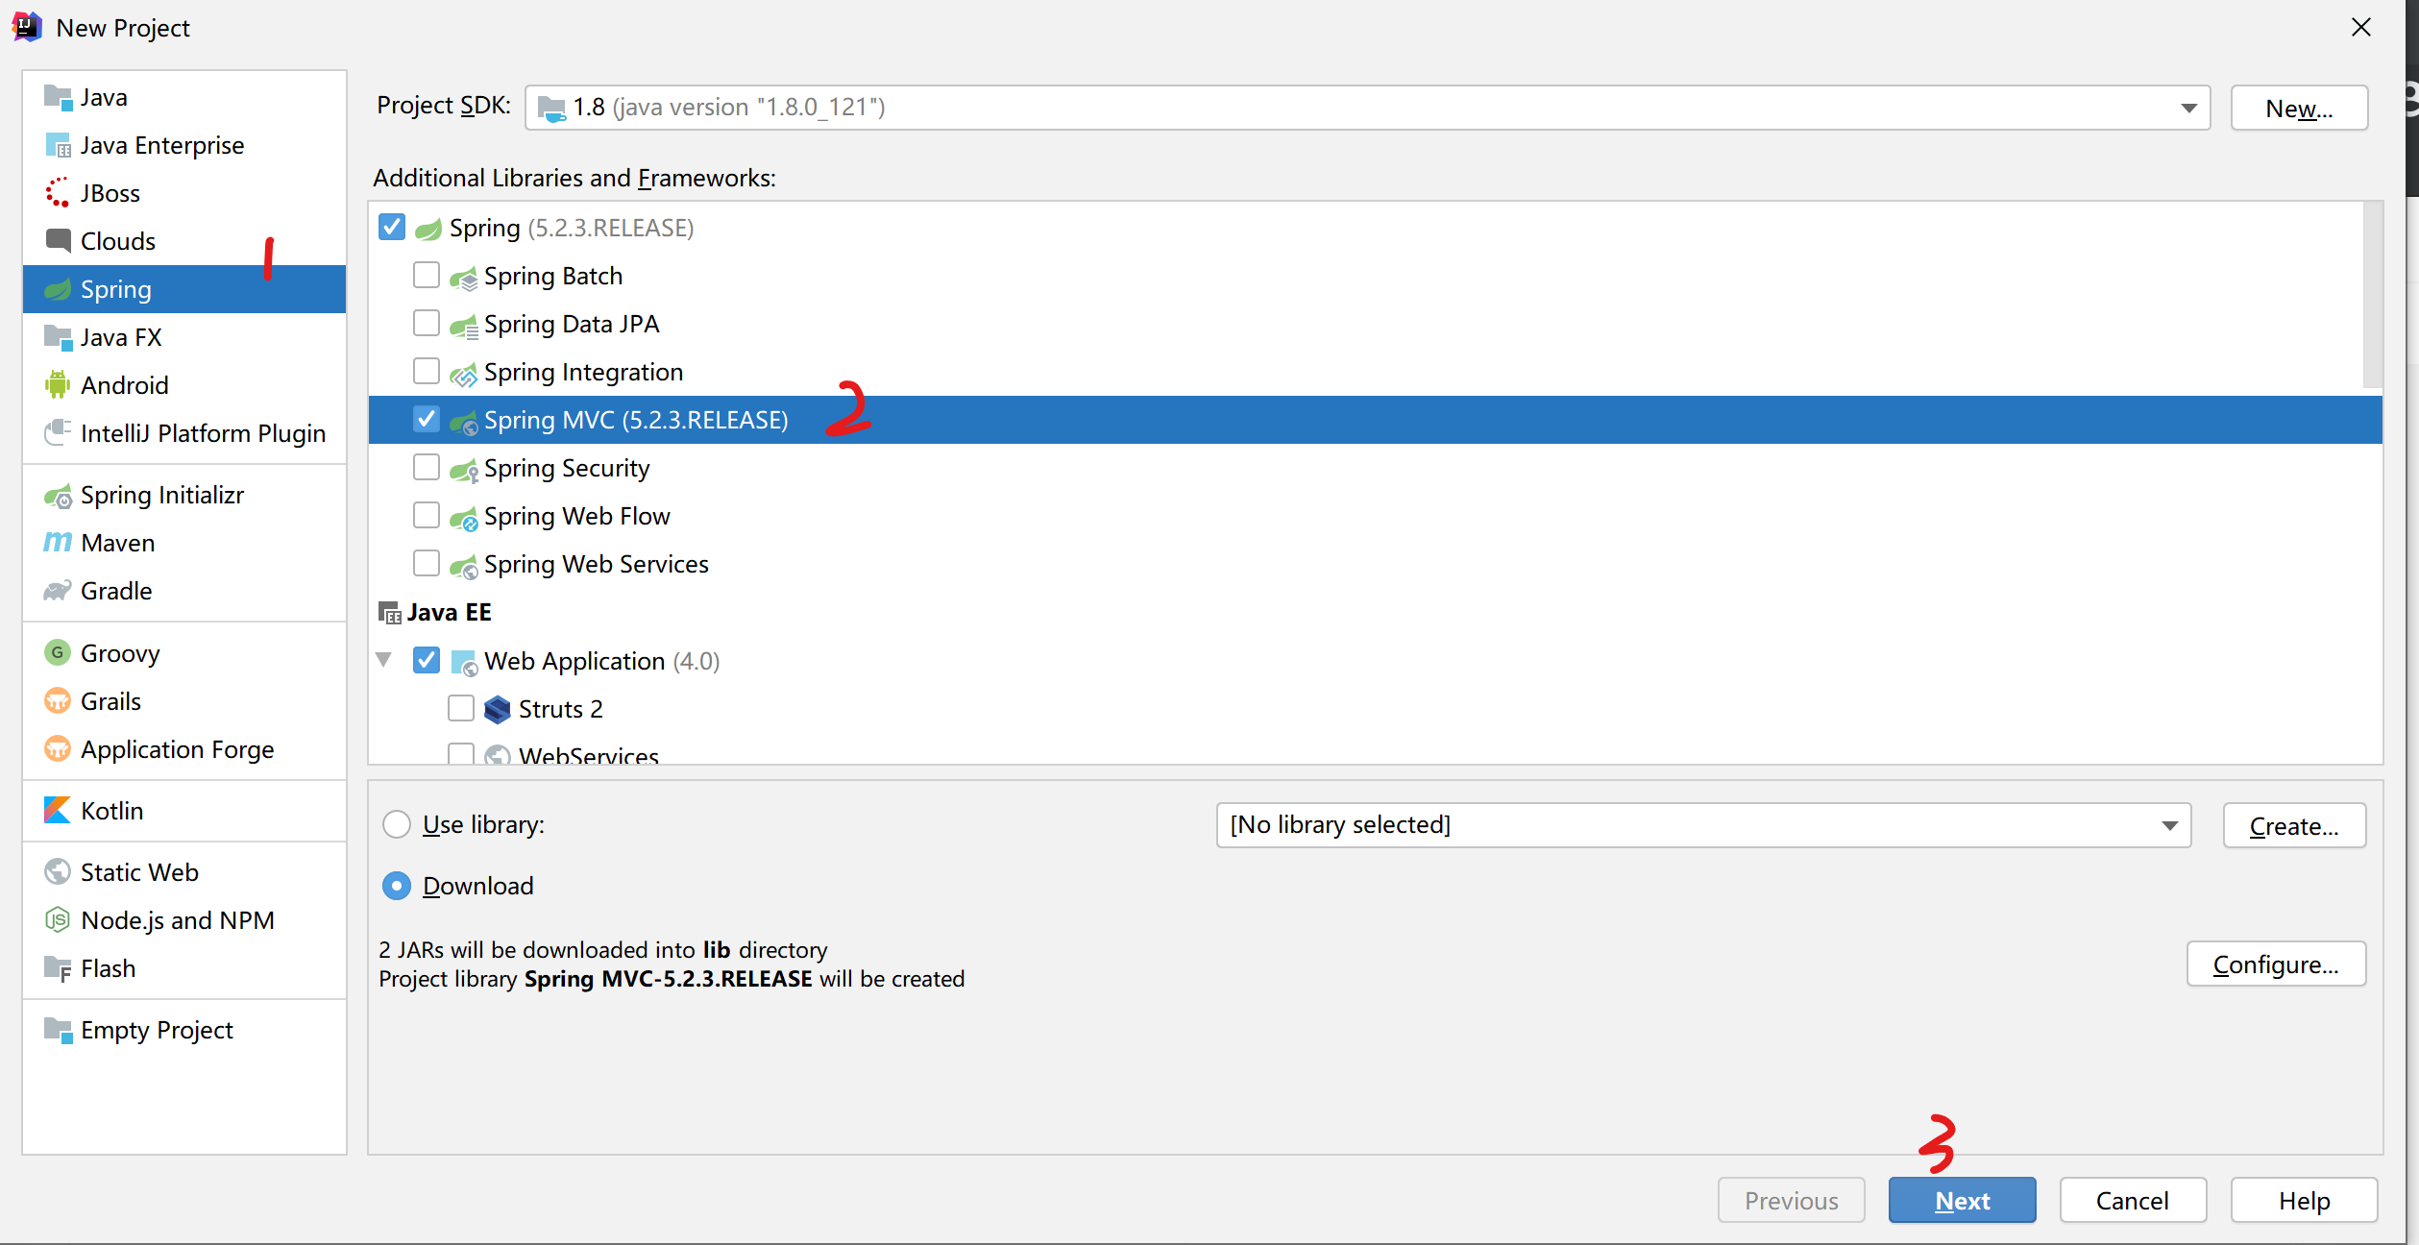This screenshot has height=1245, width=2419.
Task: Collapse the Web Application tree node
Action: 384,660
